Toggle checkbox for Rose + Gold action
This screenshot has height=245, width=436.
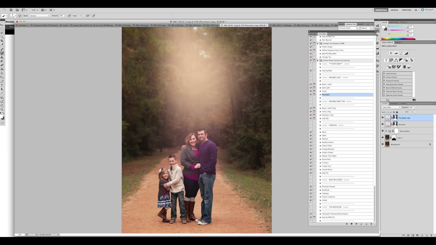point(311,84)
